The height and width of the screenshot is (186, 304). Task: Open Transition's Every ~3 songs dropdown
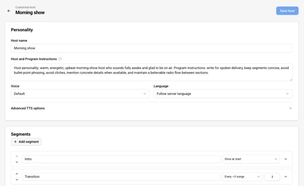pos(242,177)
